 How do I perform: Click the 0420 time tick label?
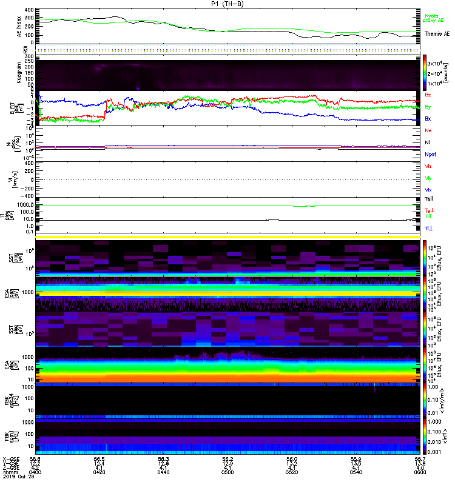tap(99, 472)
